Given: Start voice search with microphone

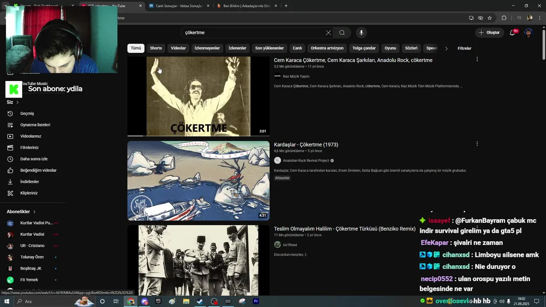Looking at the screenshot, I should tap(361, 33).
